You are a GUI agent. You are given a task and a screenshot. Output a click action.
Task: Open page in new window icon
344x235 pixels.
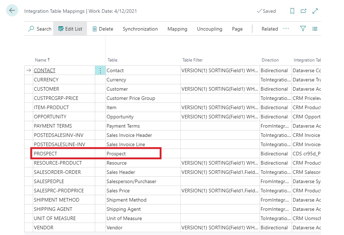[303, 11]
